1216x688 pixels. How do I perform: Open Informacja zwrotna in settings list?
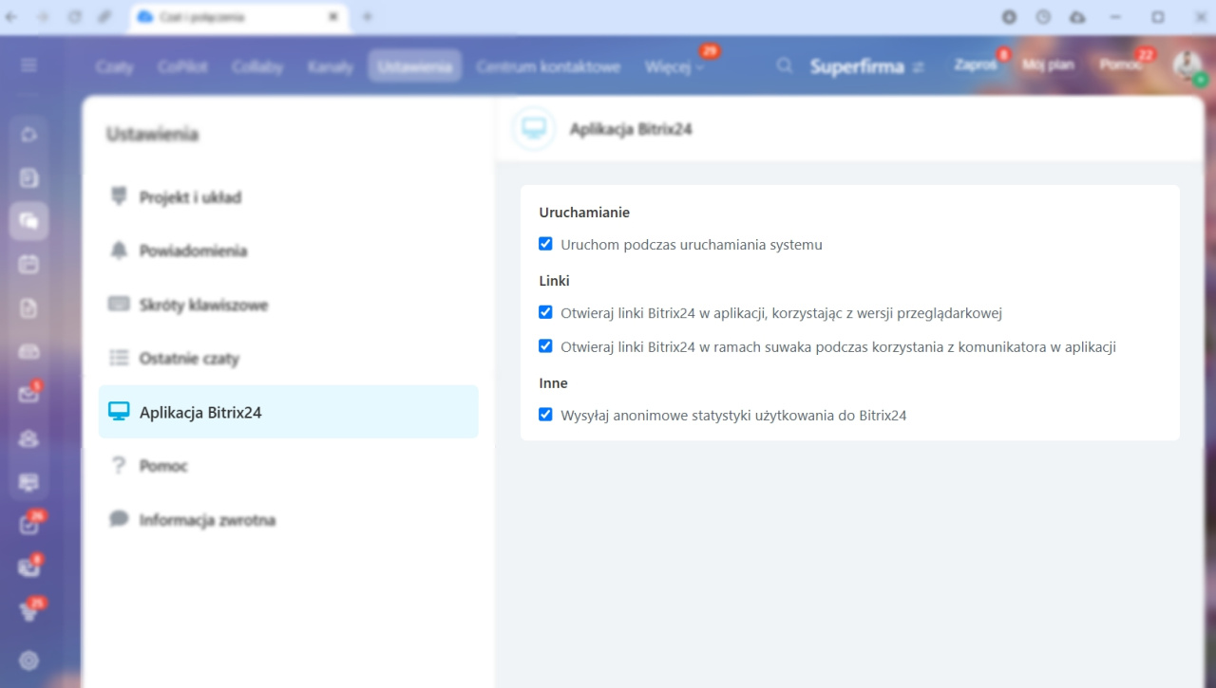288,520
